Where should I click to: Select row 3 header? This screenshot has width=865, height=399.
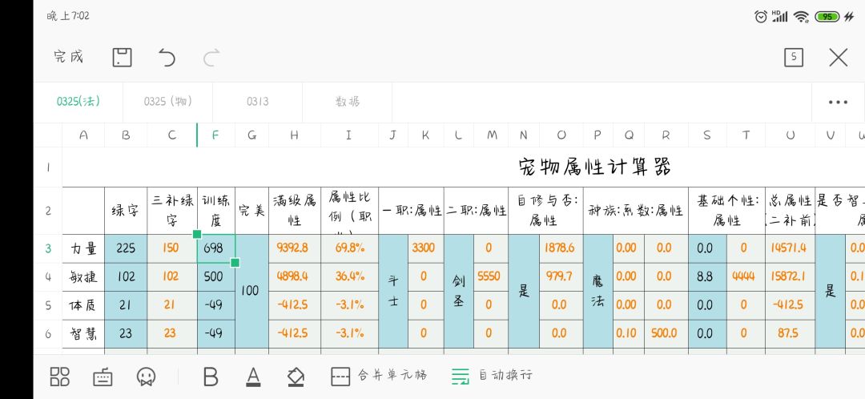[48, 248]
